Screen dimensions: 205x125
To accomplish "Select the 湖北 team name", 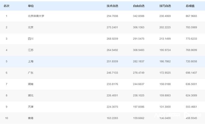I will (x=31, y=95).
